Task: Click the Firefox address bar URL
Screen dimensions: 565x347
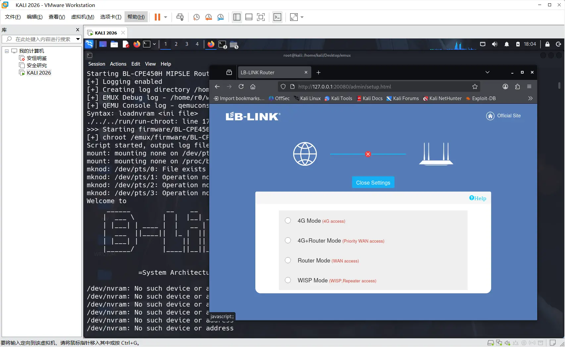Action: (344, 87)
